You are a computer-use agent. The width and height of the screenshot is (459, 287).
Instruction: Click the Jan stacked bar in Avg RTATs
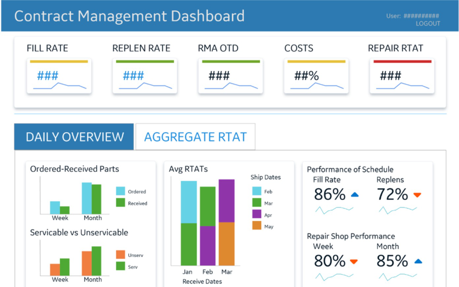[189, 223]
